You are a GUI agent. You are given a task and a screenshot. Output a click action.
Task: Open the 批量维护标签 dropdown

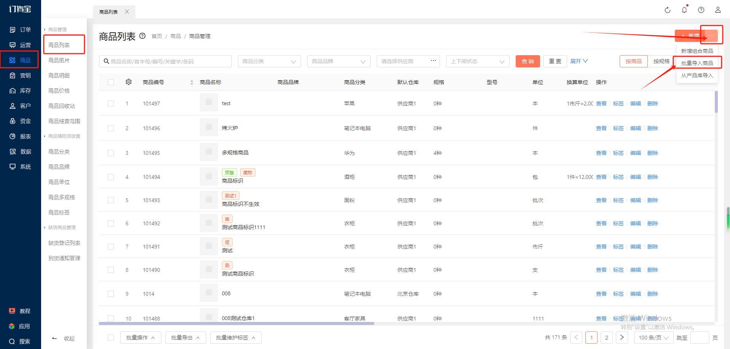[236, 338]
